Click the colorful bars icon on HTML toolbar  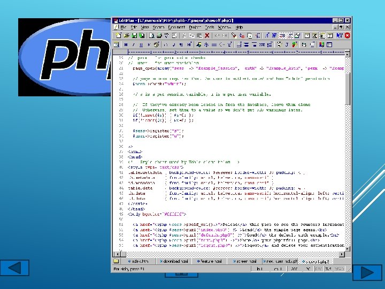point(322,44)
